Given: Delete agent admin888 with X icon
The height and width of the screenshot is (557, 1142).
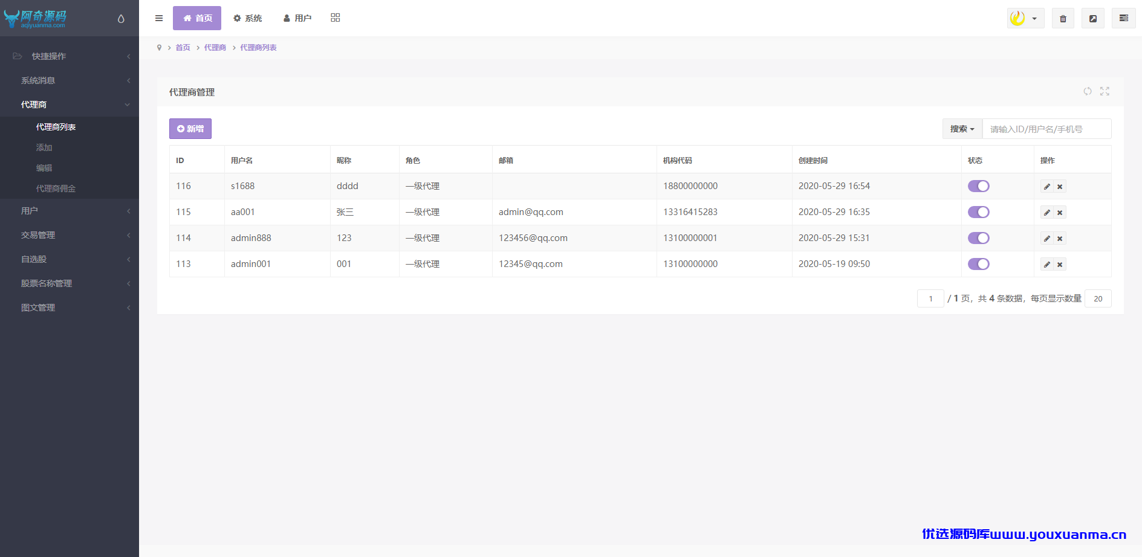Looking at the screenshot, I should [x=1060, y=239].
